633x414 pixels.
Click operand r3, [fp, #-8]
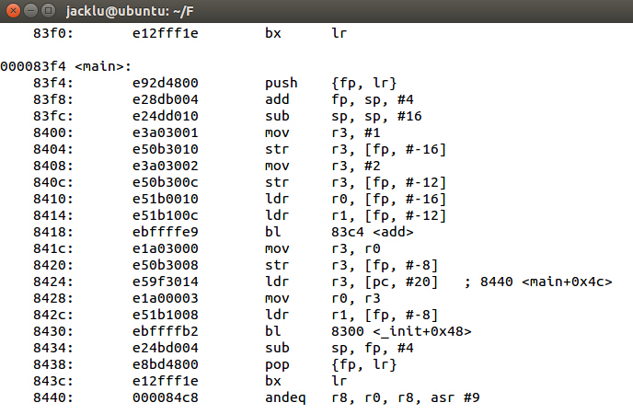[x=385, y=265]
